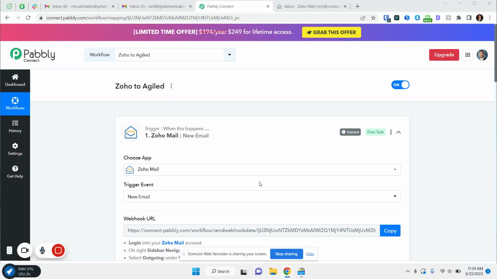
Task: Open the trigger step three-dot options
Action: 391,132
